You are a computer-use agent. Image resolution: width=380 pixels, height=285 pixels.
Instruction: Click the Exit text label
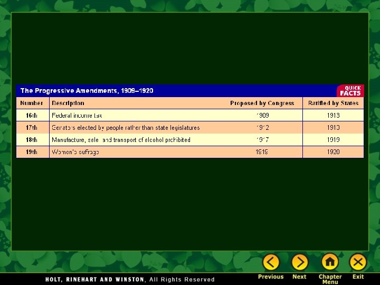pos(358,277)
